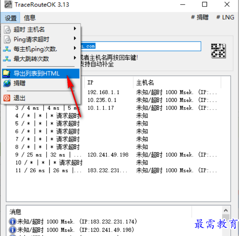Choose 导出列表到HTML menu entry
The height and width of the screenshot is (236, 241).
pos(41,74)
